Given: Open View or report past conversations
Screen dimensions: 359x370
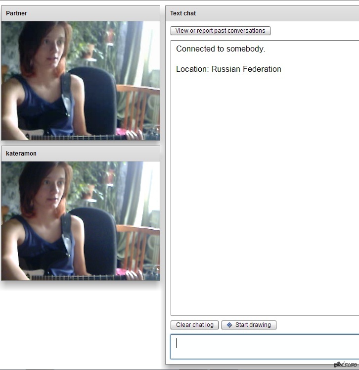Looking at the screenshot, I should [220, 31].
